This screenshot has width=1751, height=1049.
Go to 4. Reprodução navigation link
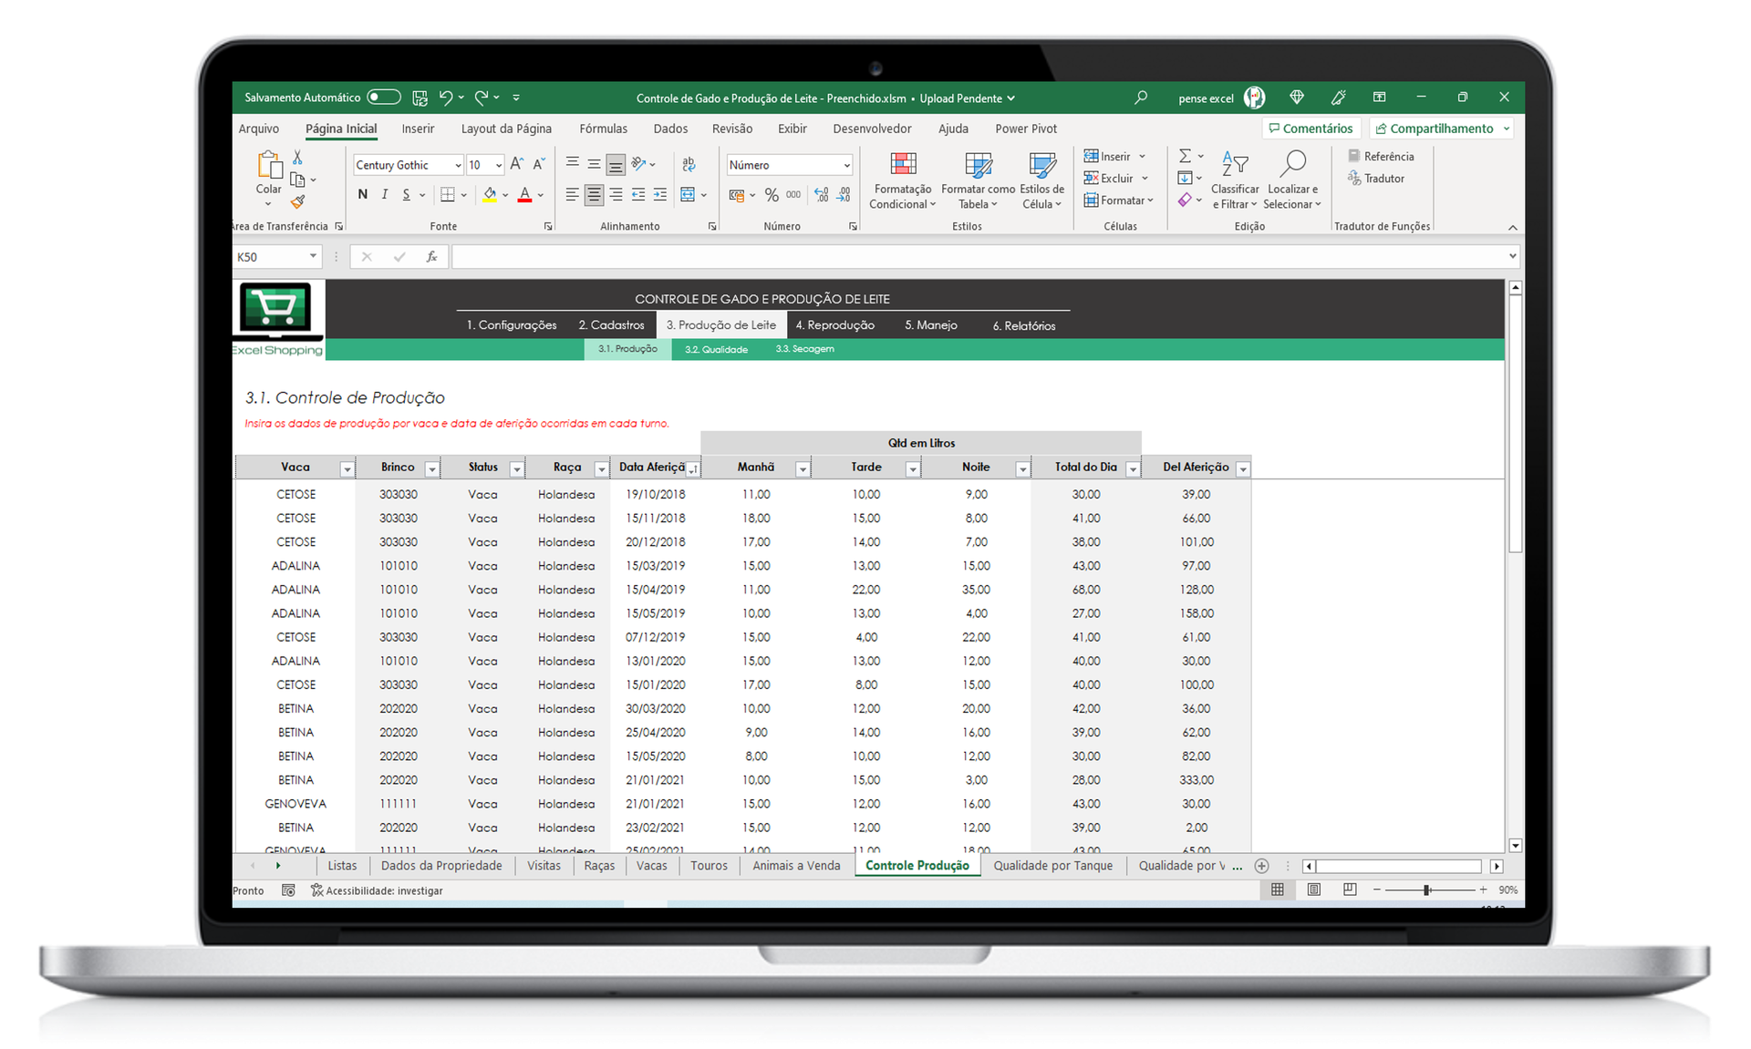[834, 325]
